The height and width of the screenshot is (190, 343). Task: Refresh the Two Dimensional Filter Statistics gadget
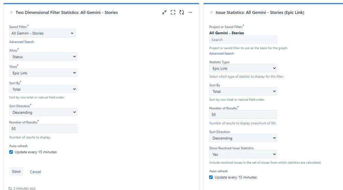(182, 12)
